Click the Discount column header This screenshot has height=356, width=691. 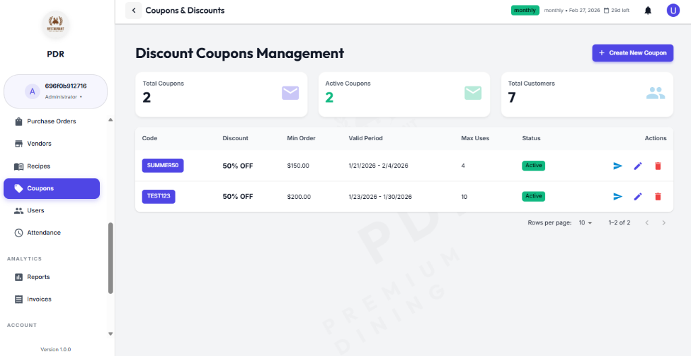click(x=236, y=138)
